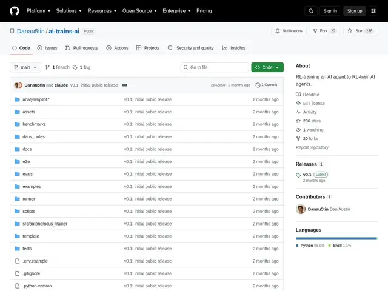Viewport: 388px width, 291px height.
Task: Open the src/autonomous_trainer folder
Action: click(x=45, y=224)
